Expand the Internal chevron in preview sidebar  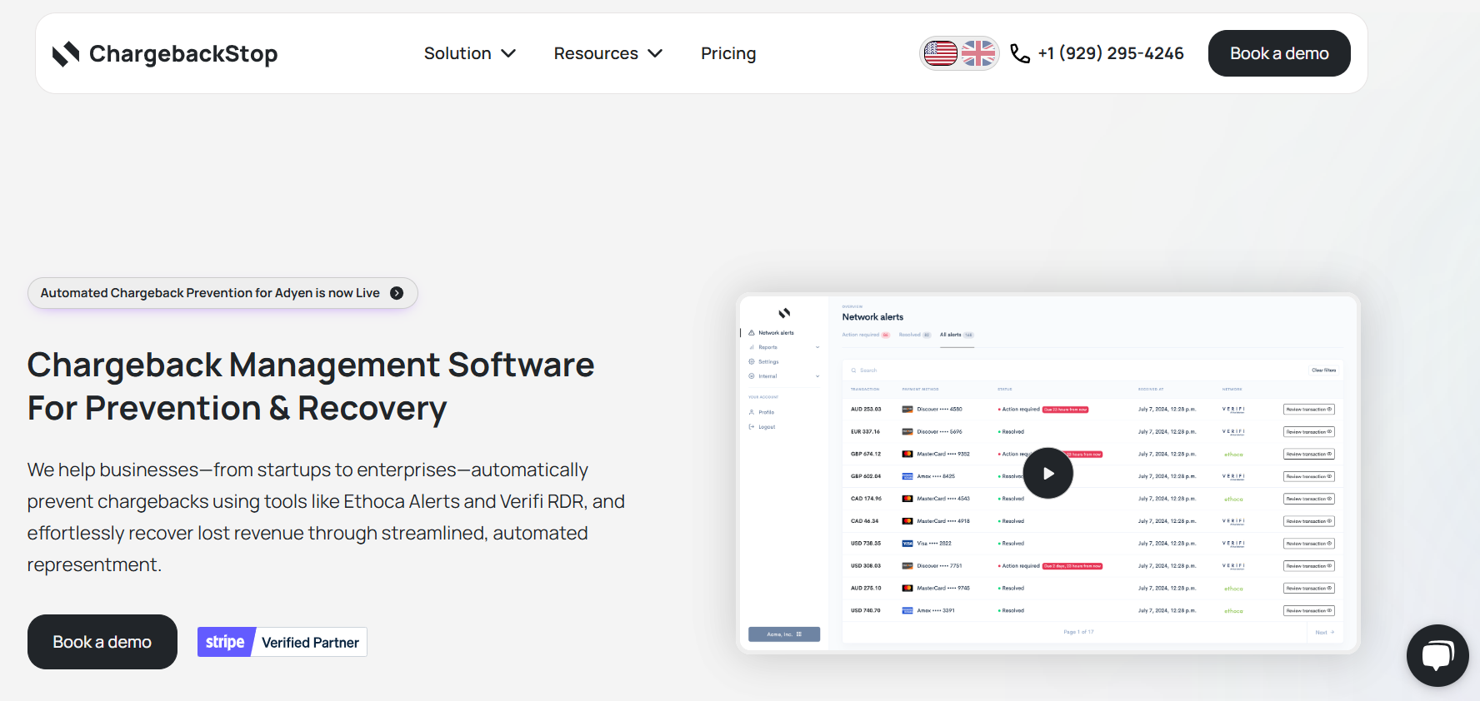coord(817,376)
